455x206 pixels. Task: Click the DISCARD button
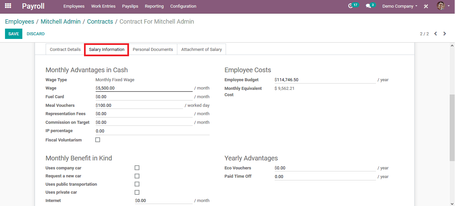35,34
